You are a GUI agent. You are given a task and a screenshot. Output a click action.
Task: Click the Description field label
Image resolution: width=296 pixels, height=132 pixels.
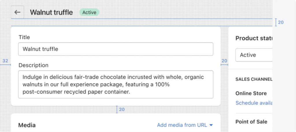click(34, 65)
